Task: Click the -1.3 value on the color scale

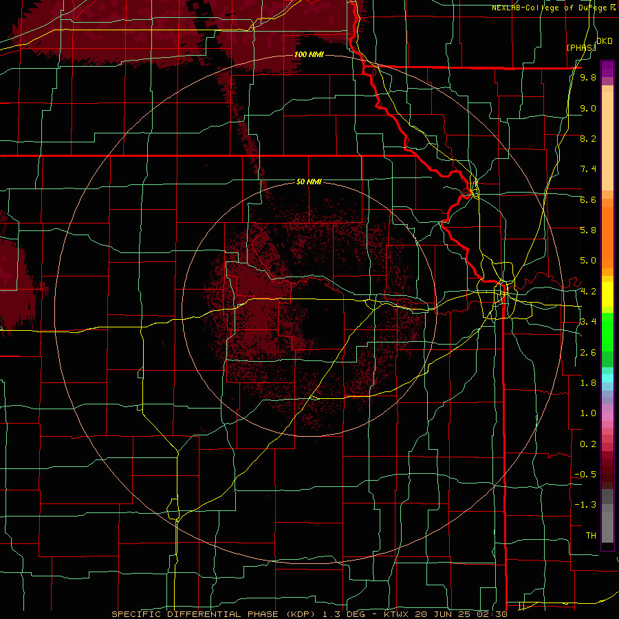Action: pyautogui.click(x=585, y=505)
